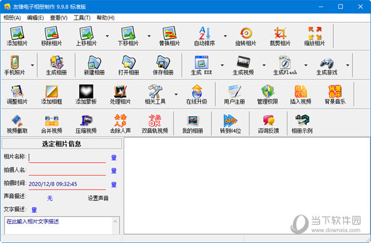Screen dimensions: 371x243
Task: Open the 生成Flash dropdown arrow
Action: 305,65
